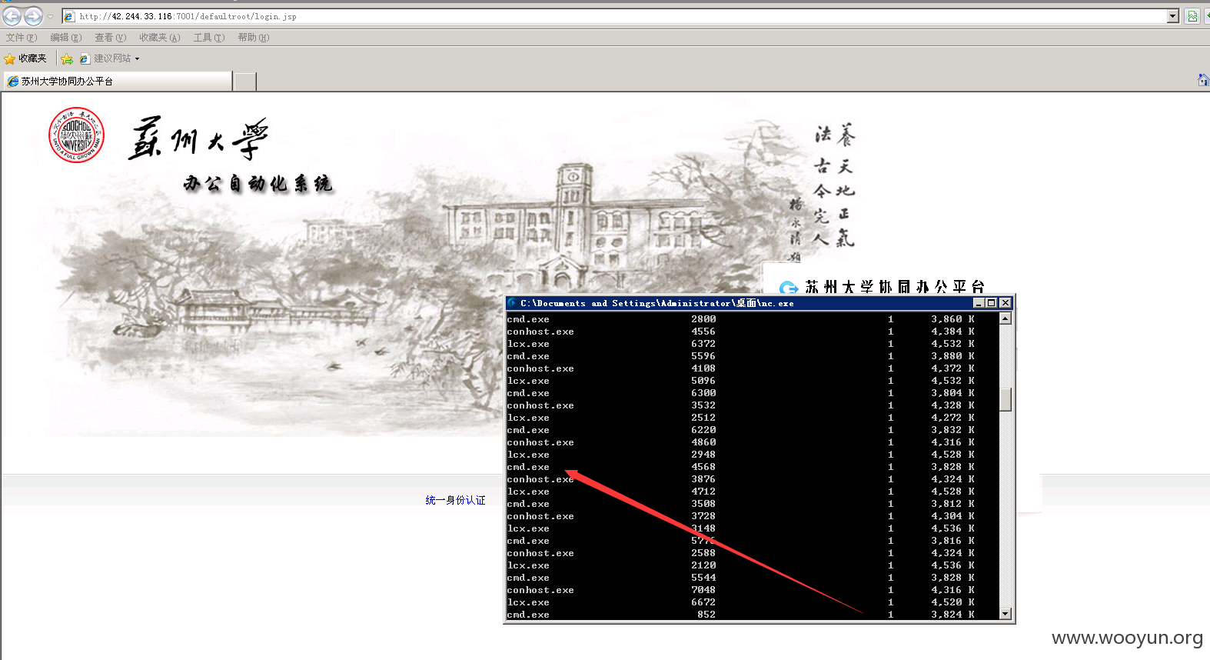Click the conhost.exe row with PID 4108
1210x660 pixels.
[x=741, y=368]
